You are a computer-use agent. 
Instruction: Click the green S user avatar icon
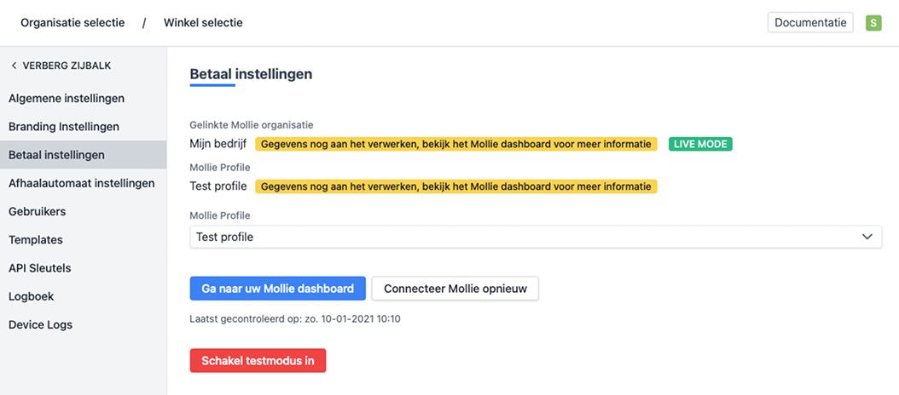(873, 23)
